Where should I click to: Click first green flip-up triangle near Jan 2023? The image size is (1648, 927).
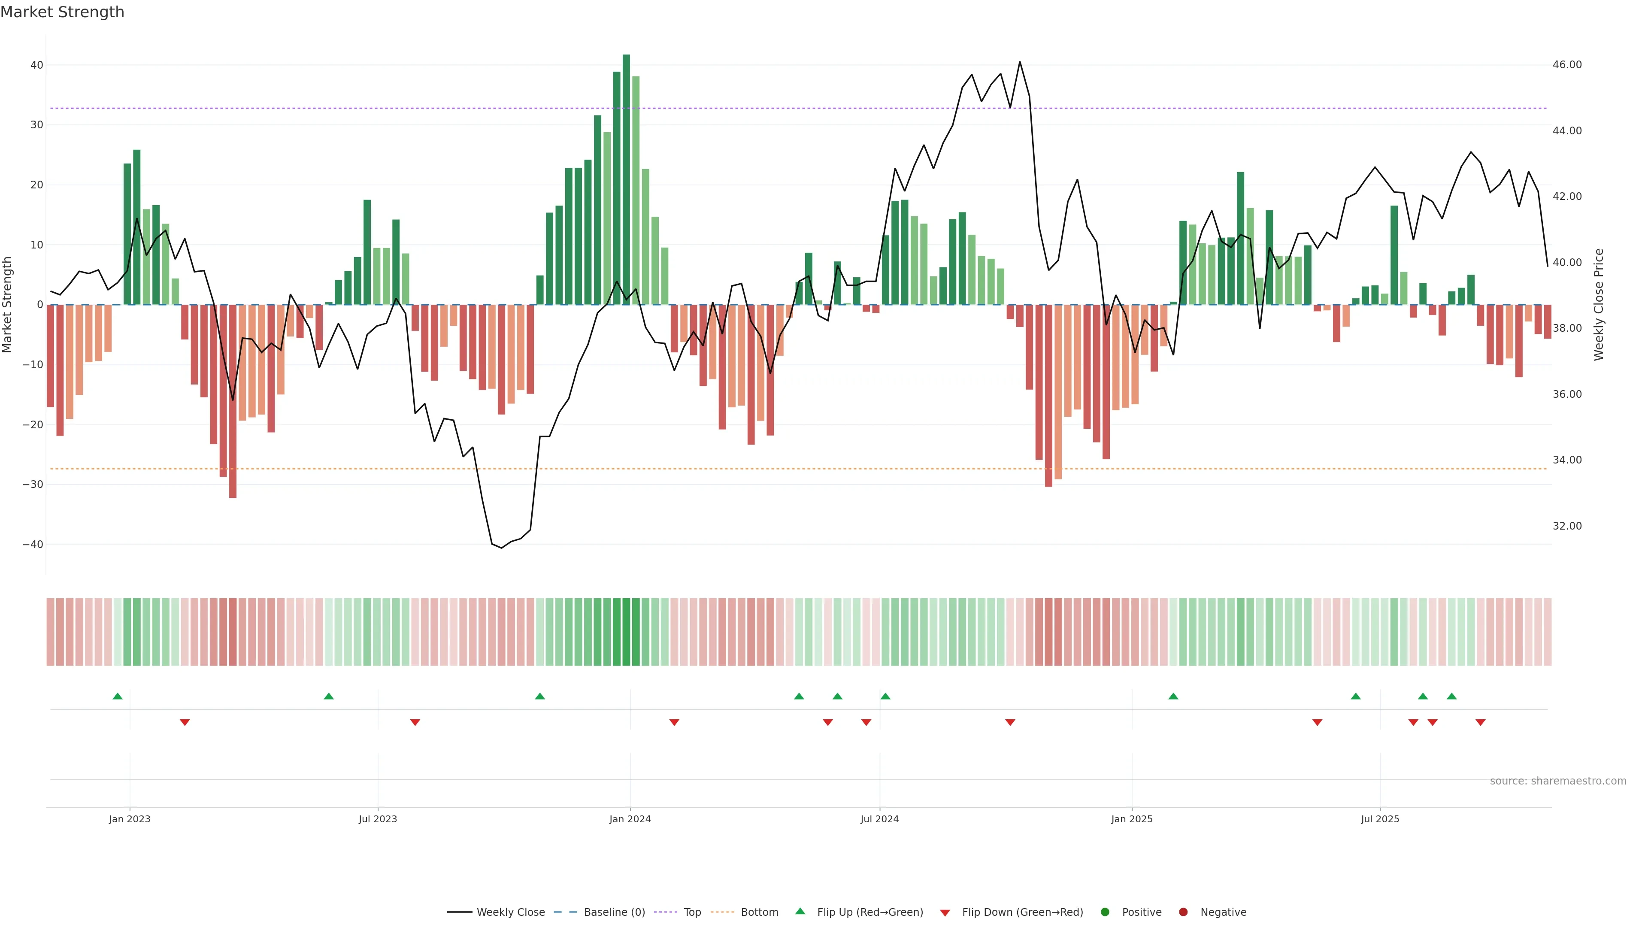click(118, 696)
